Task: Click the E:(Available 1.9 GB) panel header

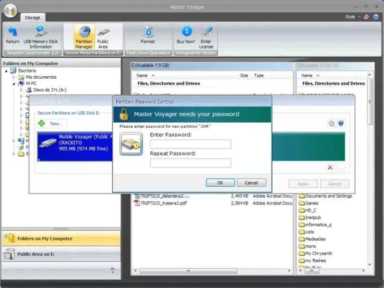Action: coord(212,66)
